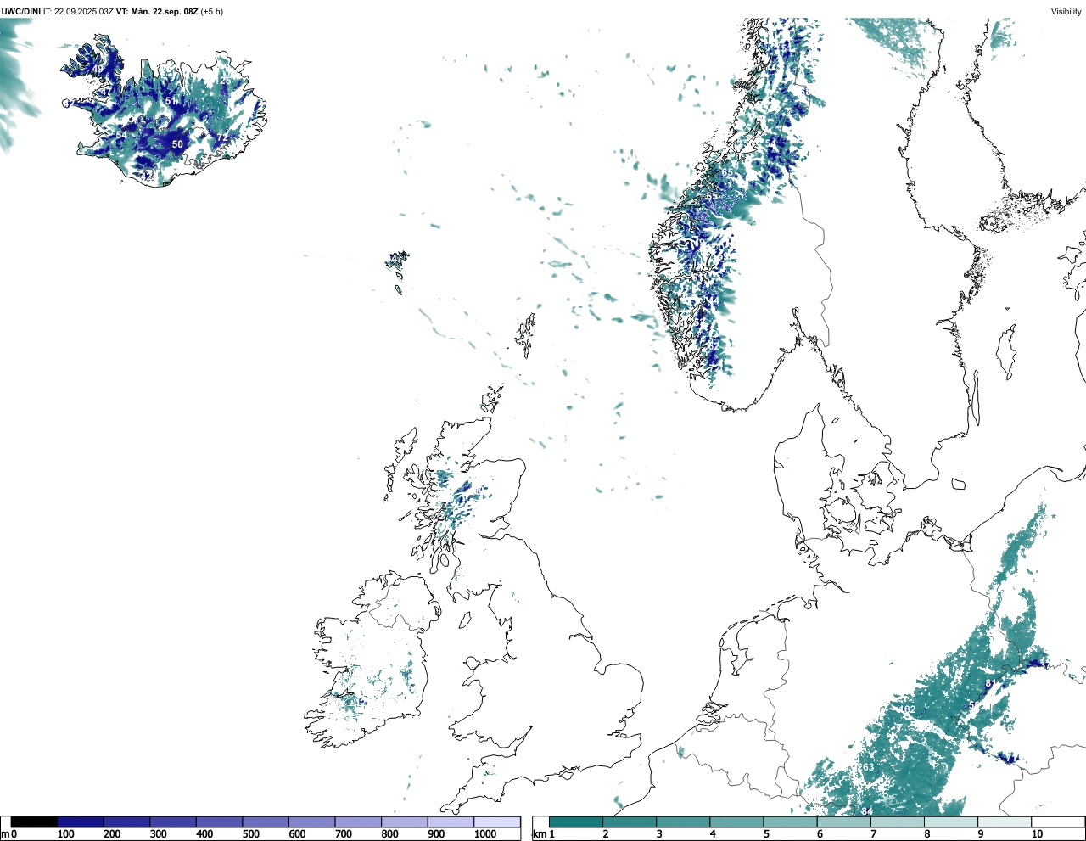The height and width of the screenshot is (841, 1086).
Task: Click the dark navy 100–200 m legend swatch
Action: click(x=81, y=821)
